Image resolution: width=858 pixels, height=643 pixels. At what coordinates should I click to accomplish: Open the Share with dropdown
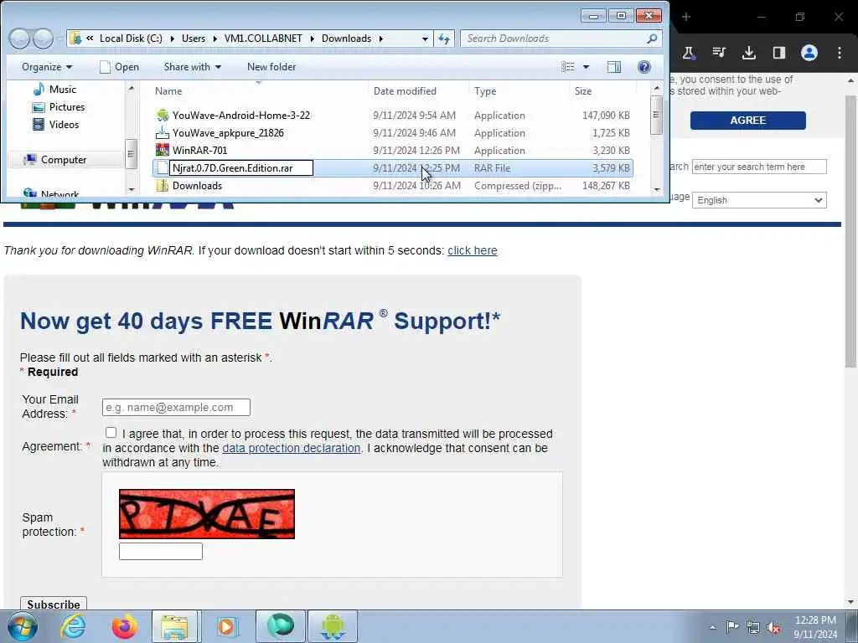point(192,67)
